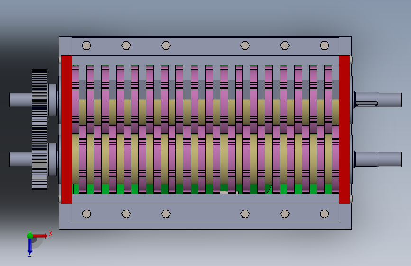The height and width of the screenshot is (266, 411).
Task: Pick the right red end plate
Action: pyautogui.click(x=345, y=130)
